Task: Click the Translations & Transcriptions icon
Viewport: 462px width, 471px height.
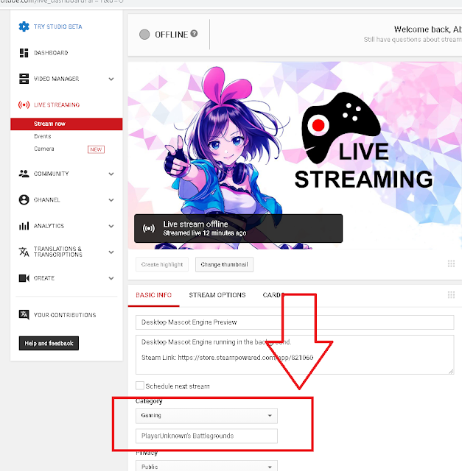Action: (24, 252)
